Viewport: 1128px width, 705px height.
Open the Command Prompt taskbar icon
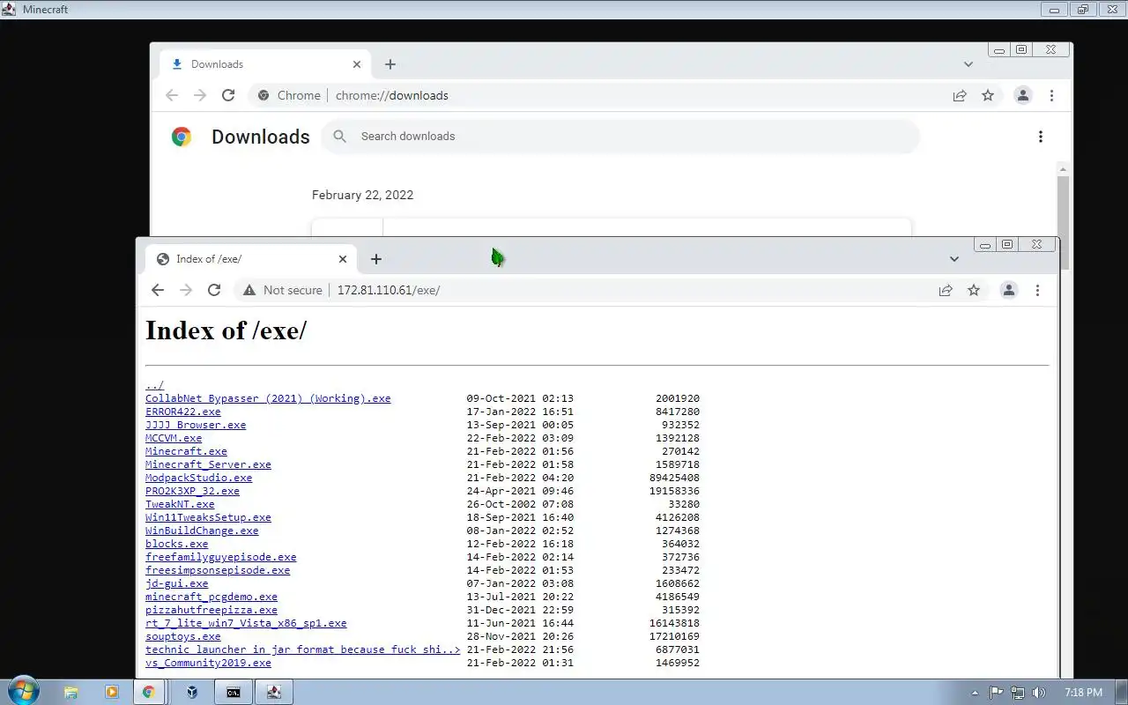(234, 693)
